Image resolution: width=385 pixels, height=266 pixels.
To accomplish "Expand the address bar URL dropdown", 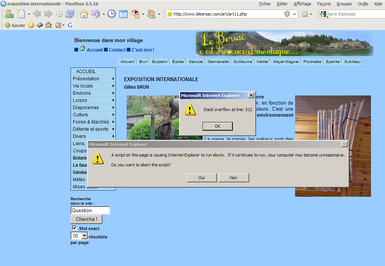I will [294, 14].
